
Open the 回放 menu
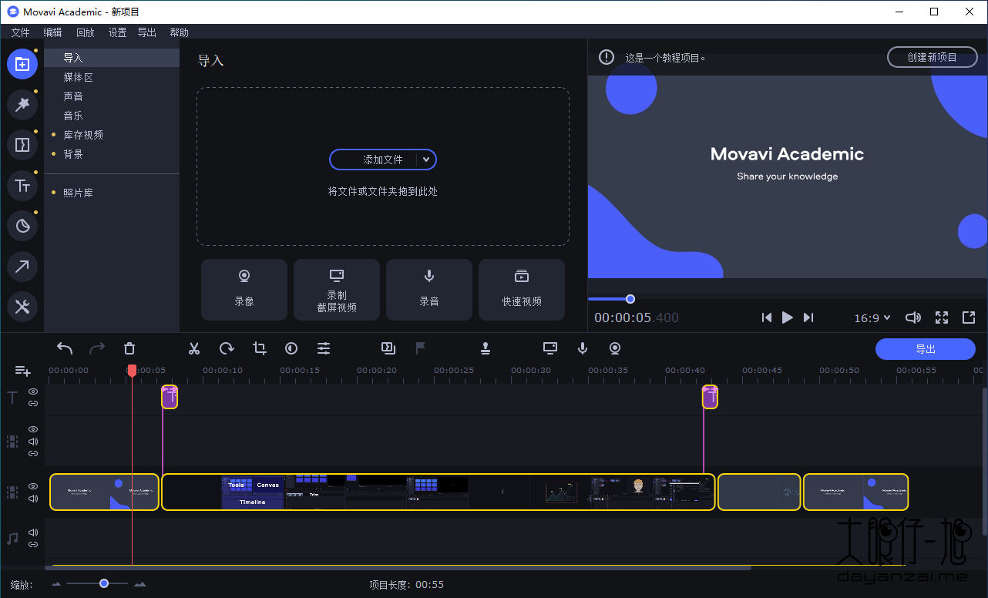pyautogui.click(x=85, y=32)
